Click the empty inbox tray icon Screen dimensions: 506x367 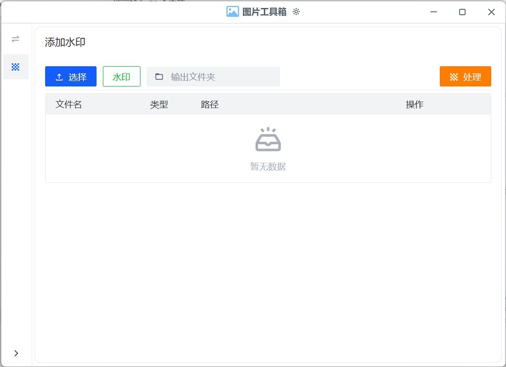(268, 139)
